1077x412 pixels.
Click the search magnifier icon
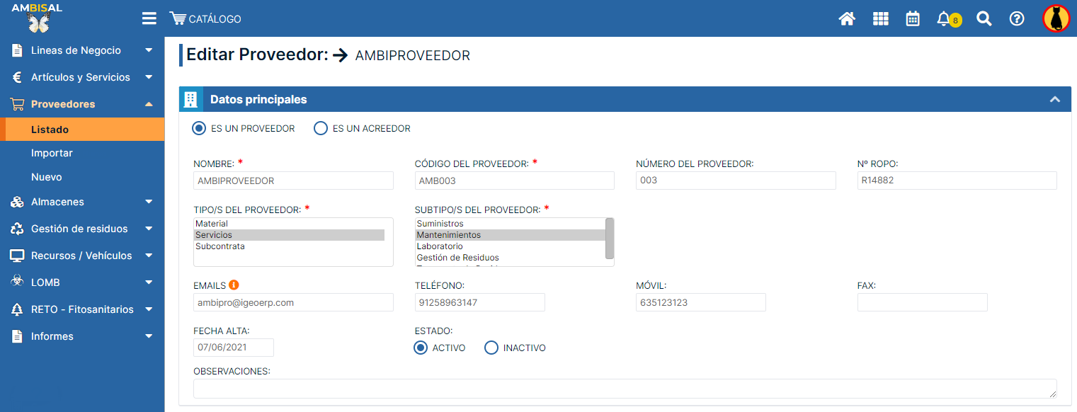point(984,19)
